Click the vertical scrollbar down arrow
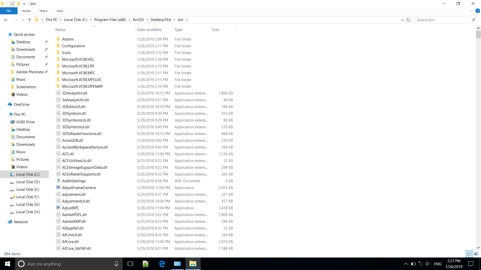Image resolution: width=481 pixels, height=270 pixels. 478,247
